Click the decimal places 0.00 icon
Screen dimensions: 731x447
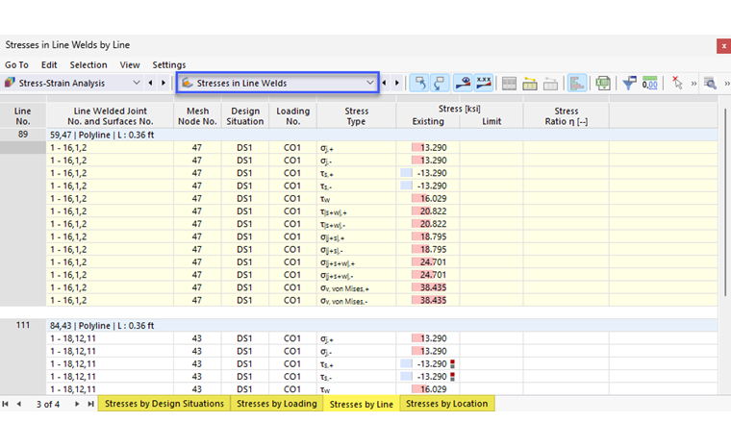click(649, 84)
